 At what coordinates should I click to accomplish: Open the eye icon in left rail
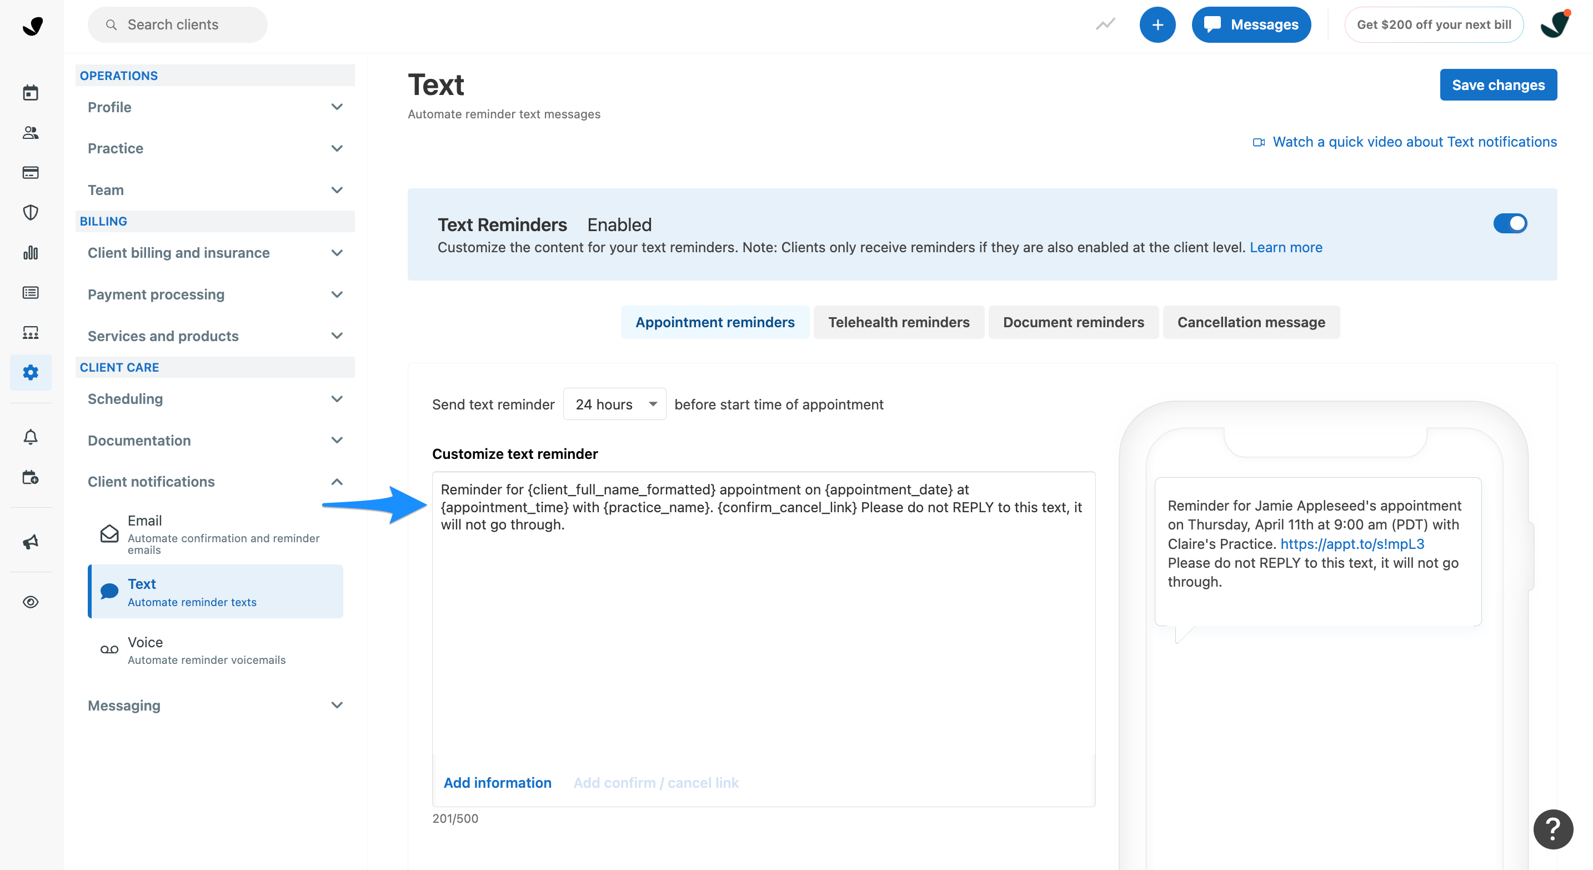pyautogui.click(x=31, y=602)
